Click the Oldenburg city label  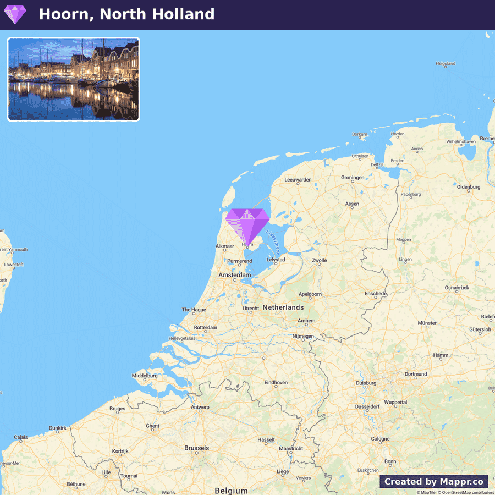(x=469, y=187)
